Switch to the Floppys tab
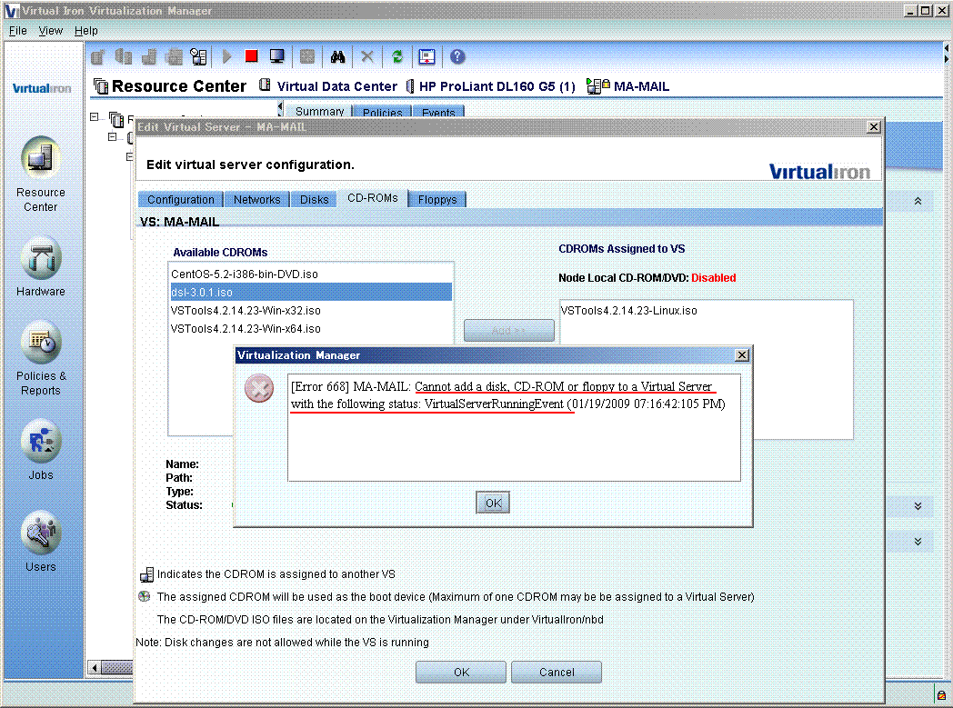This screenshot has width=953, height=708. pos(437,199)
